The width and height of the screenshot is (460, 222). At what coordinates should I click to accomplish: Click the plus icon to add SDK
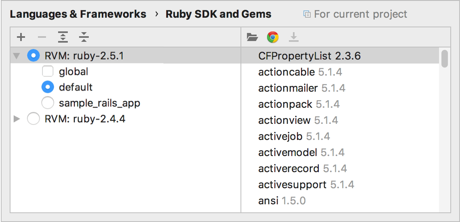click(21, 38)
